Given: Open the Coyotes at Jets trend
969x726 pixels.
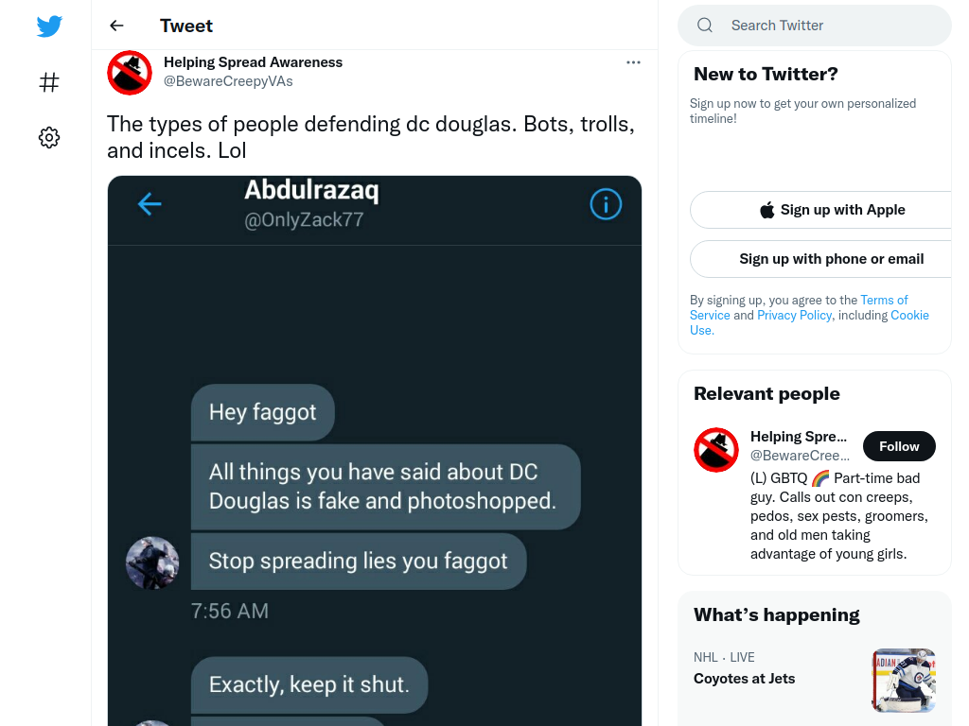Looking at the screenshot, I should [744, 679].
